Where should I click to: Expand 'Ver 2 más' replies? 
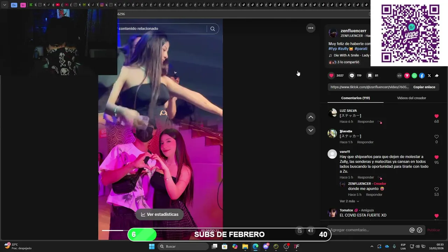(349, 201)
